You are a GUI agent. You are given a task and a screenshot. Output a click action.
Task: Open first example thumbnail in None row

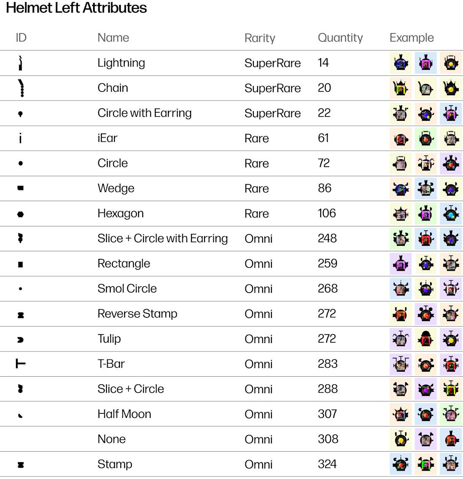tap(400, 439)
